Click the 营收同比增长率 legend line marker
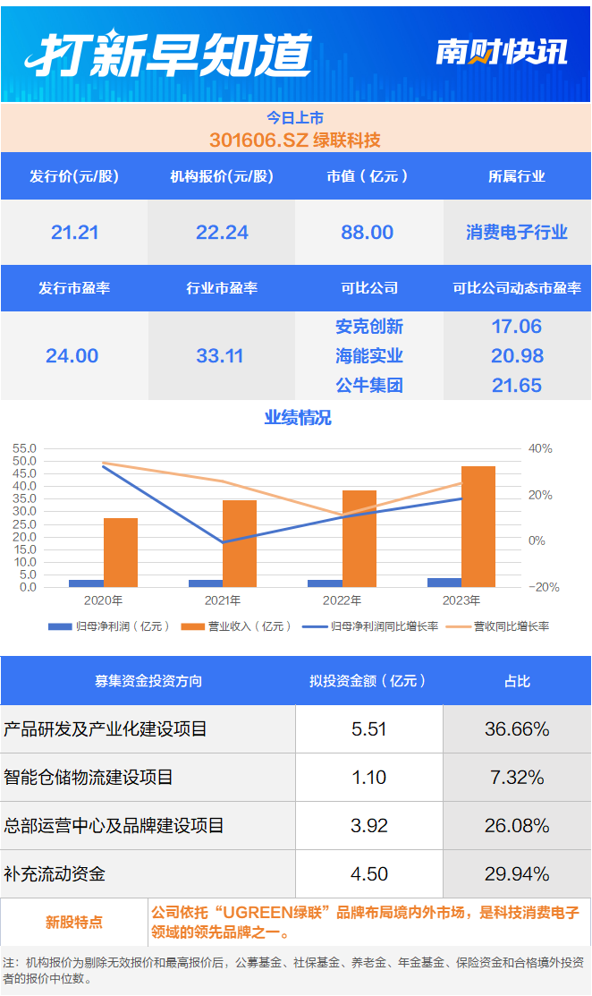This screenshot has width=592, height=996. (x=458, y=626)
